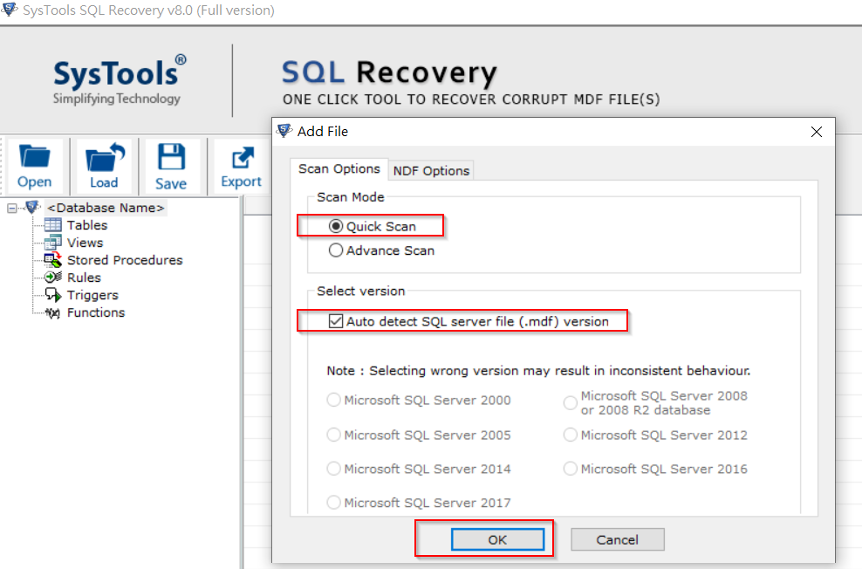Select Triggers label in the tree
This screenshot has height=569, width=862.
pyautogui.click(x=92, y=295)
